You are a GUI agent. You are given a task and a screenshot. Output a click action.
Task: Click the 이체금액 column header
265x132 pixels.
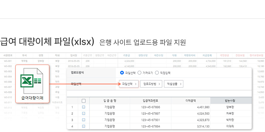tap(190, 101)
